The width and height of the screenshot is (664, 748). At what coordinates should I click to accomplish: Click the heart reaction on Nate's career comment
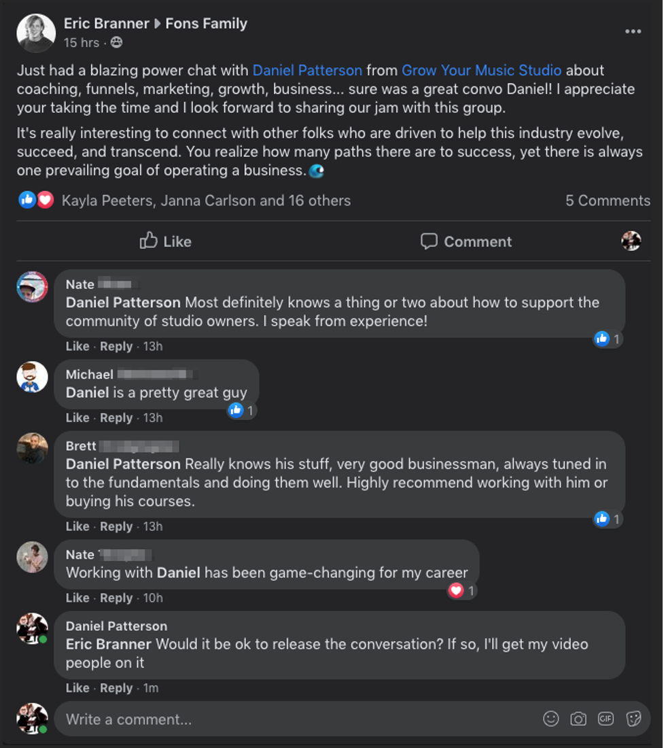(x=456, y=590)
